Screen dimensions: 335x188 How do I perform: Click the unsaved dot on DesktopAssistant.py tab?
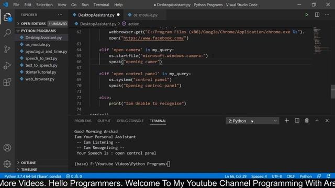(118, 15)
